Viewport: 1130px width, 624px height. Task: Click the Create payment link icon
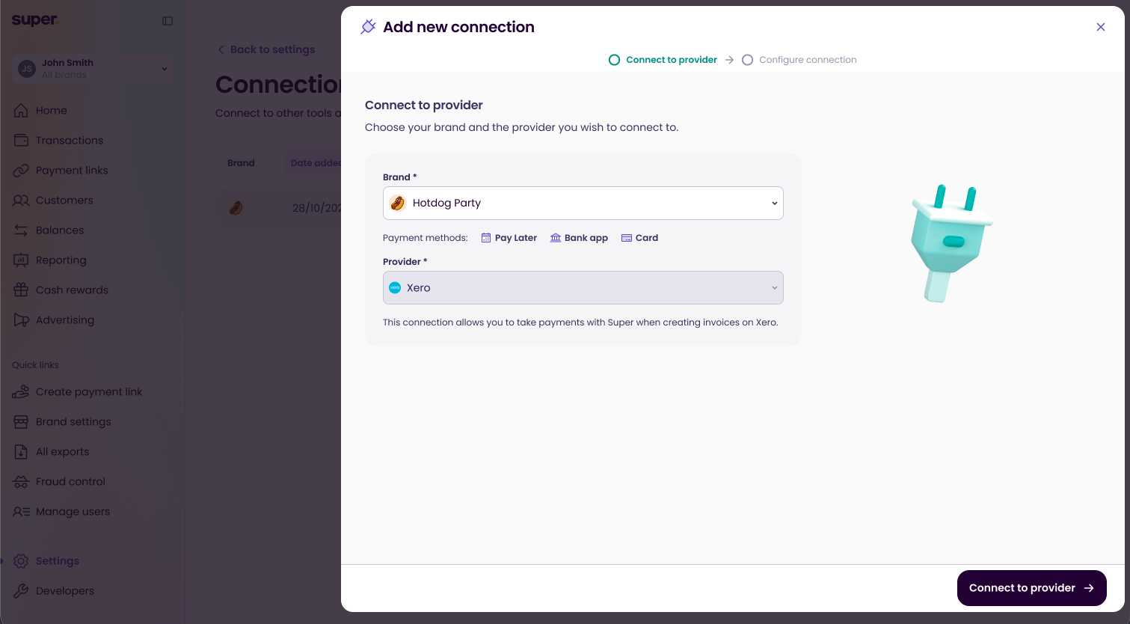21,392
